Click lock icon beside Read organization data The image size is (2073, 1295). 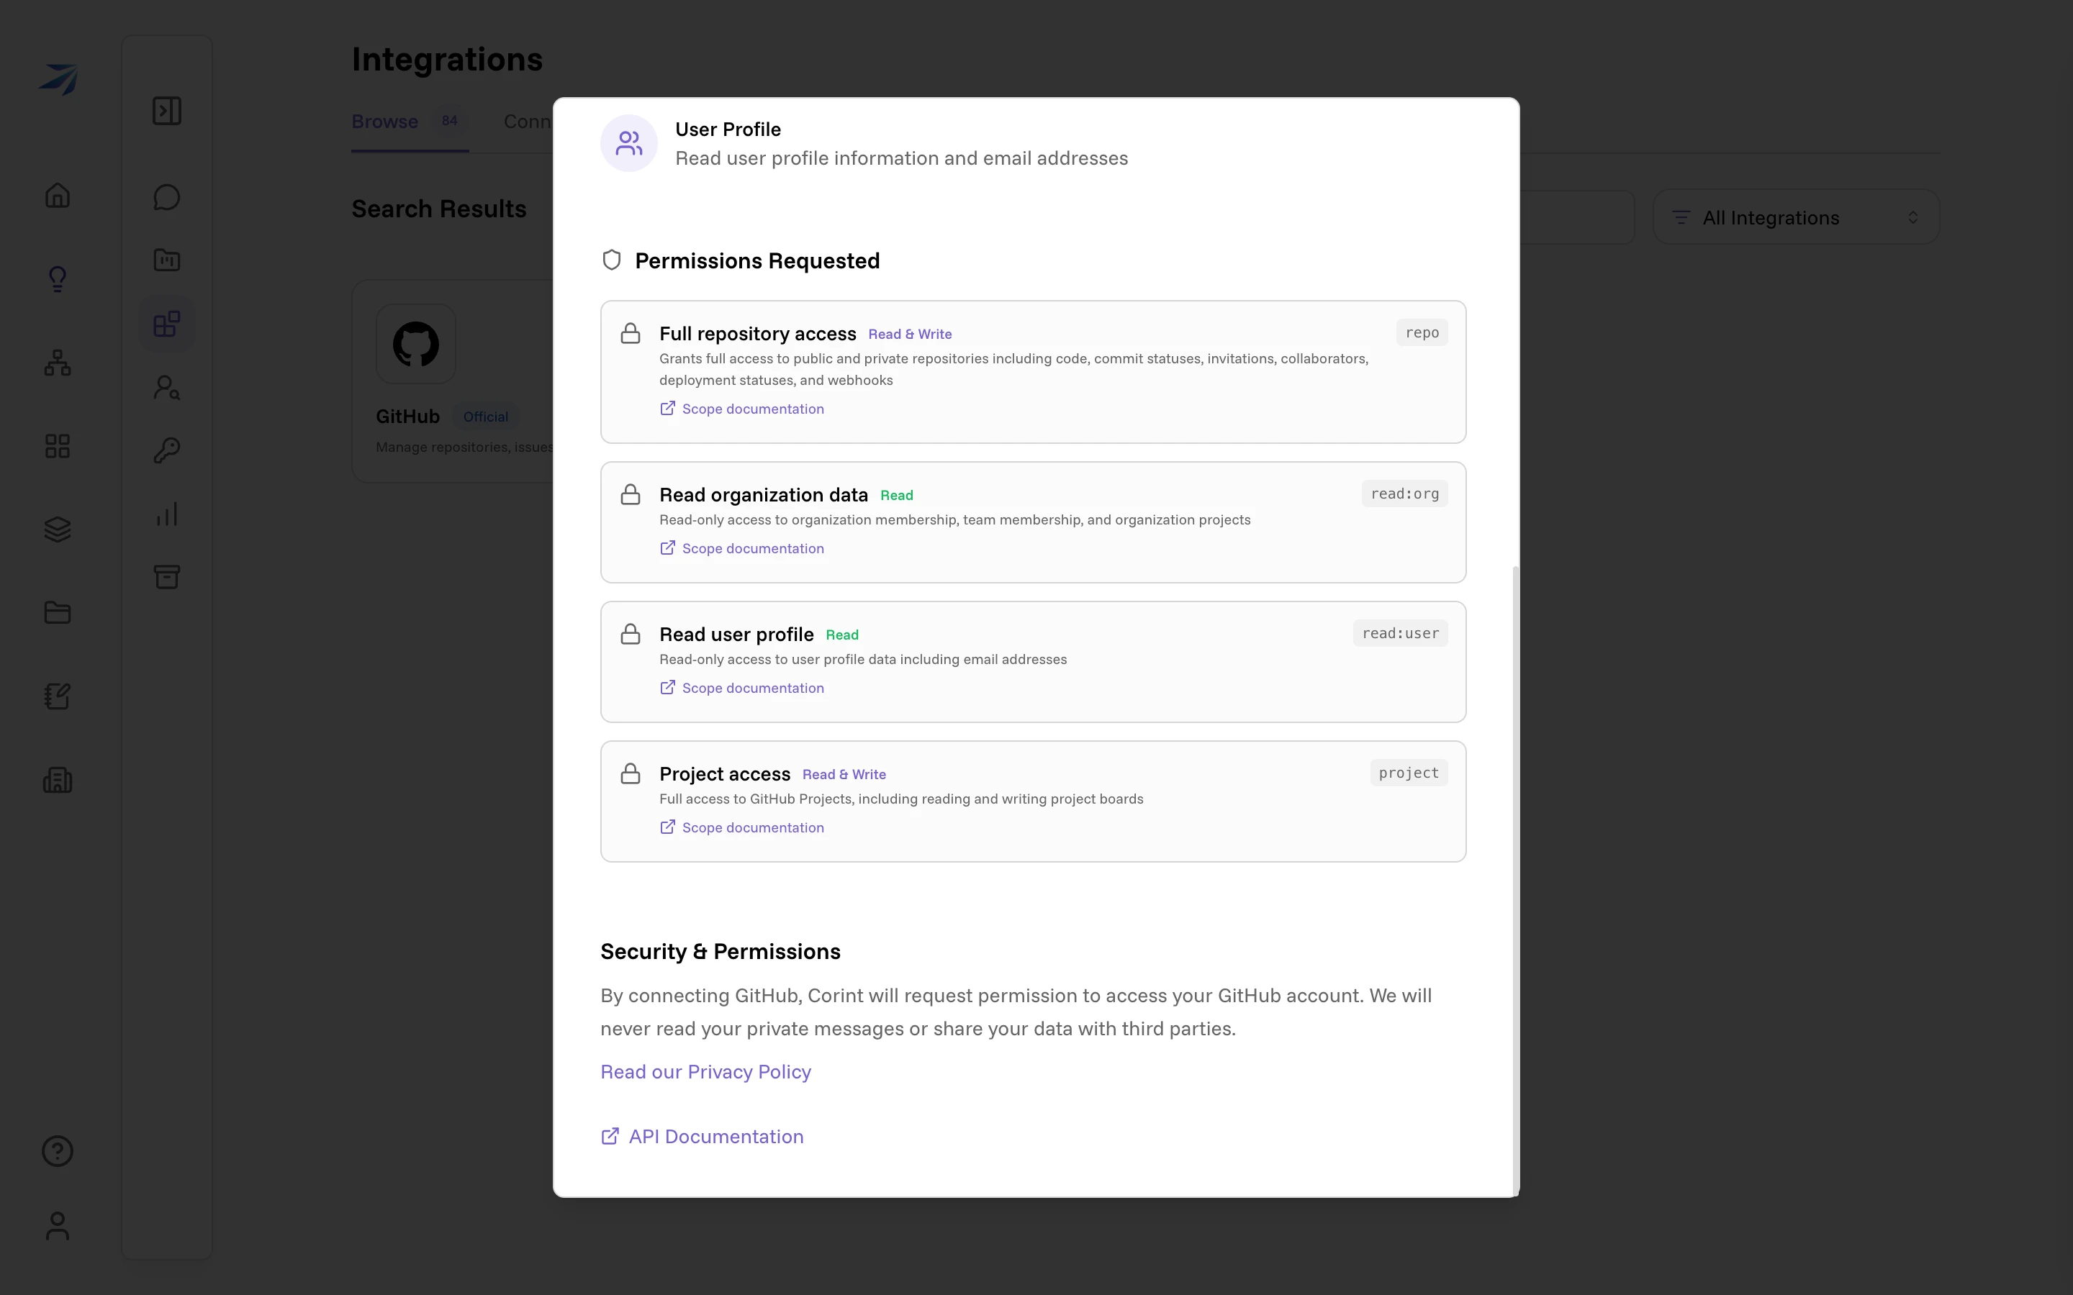631,494
